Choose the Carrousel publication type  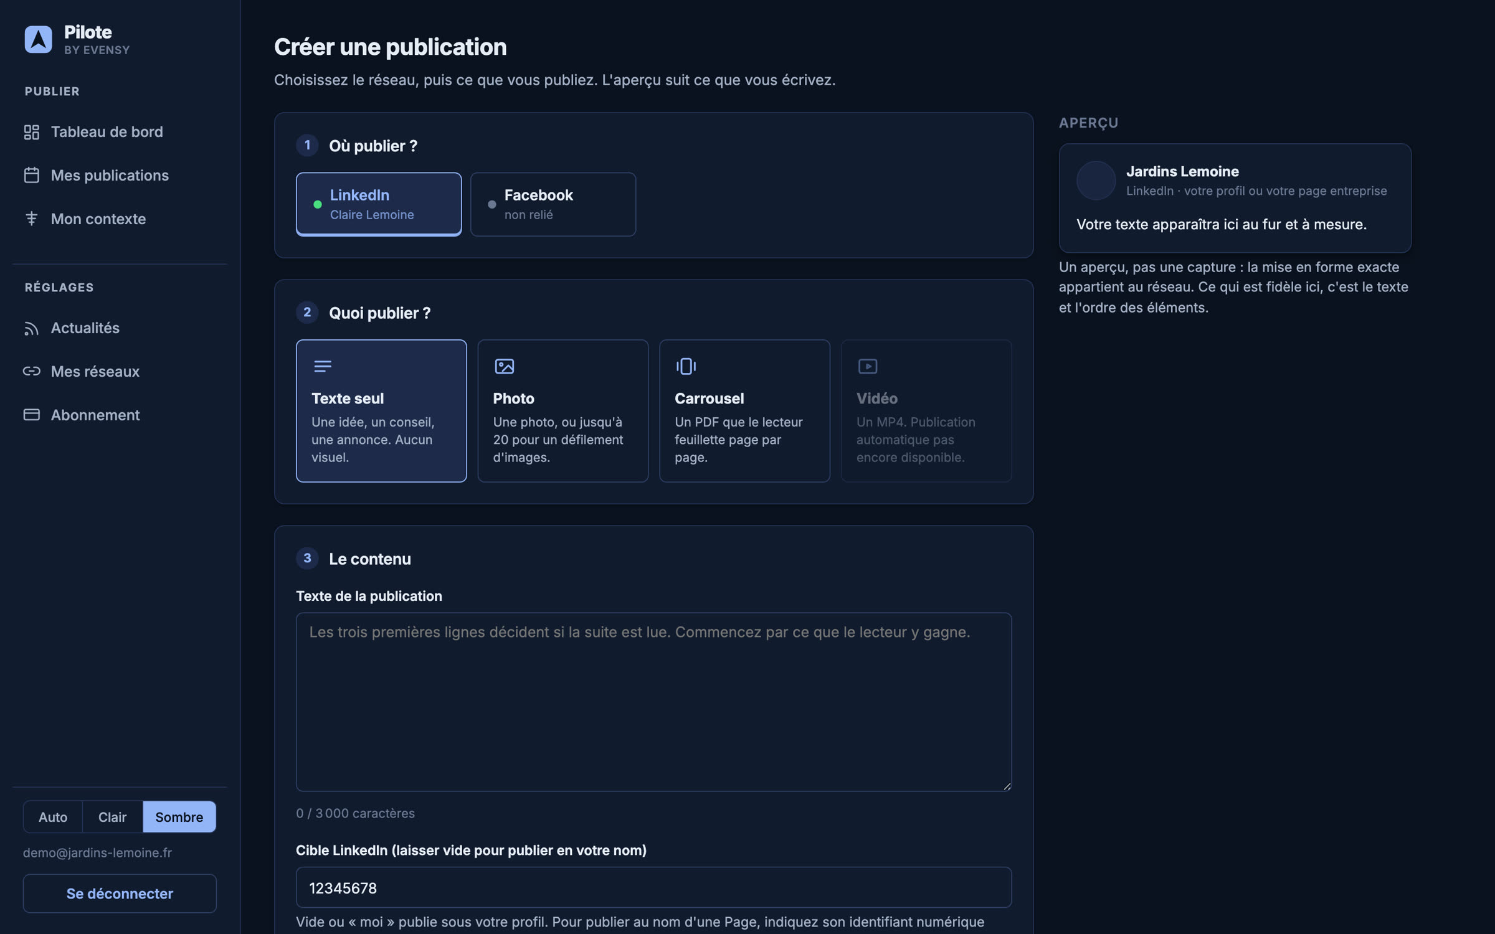pyautogui.click(x=744, y=411)
